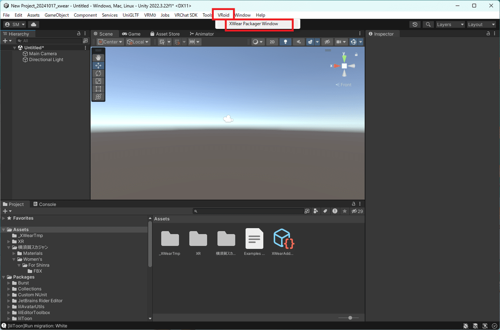Viewport: 500px width, 330px height.
Task: Toggle scene effects skybox button
Action: (310, 42)
